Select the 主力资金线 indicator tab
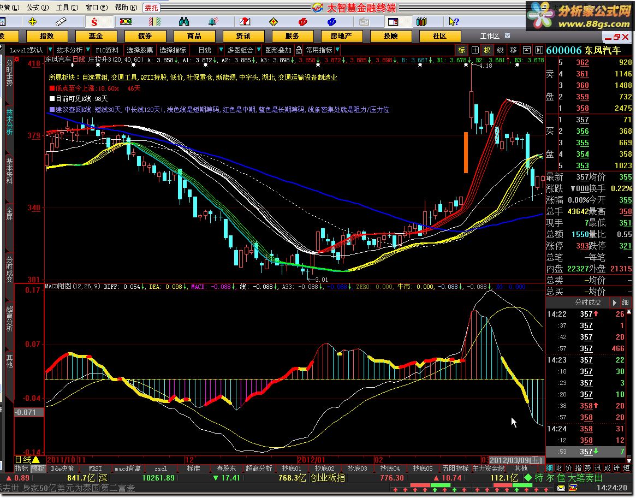 point(489,469)
